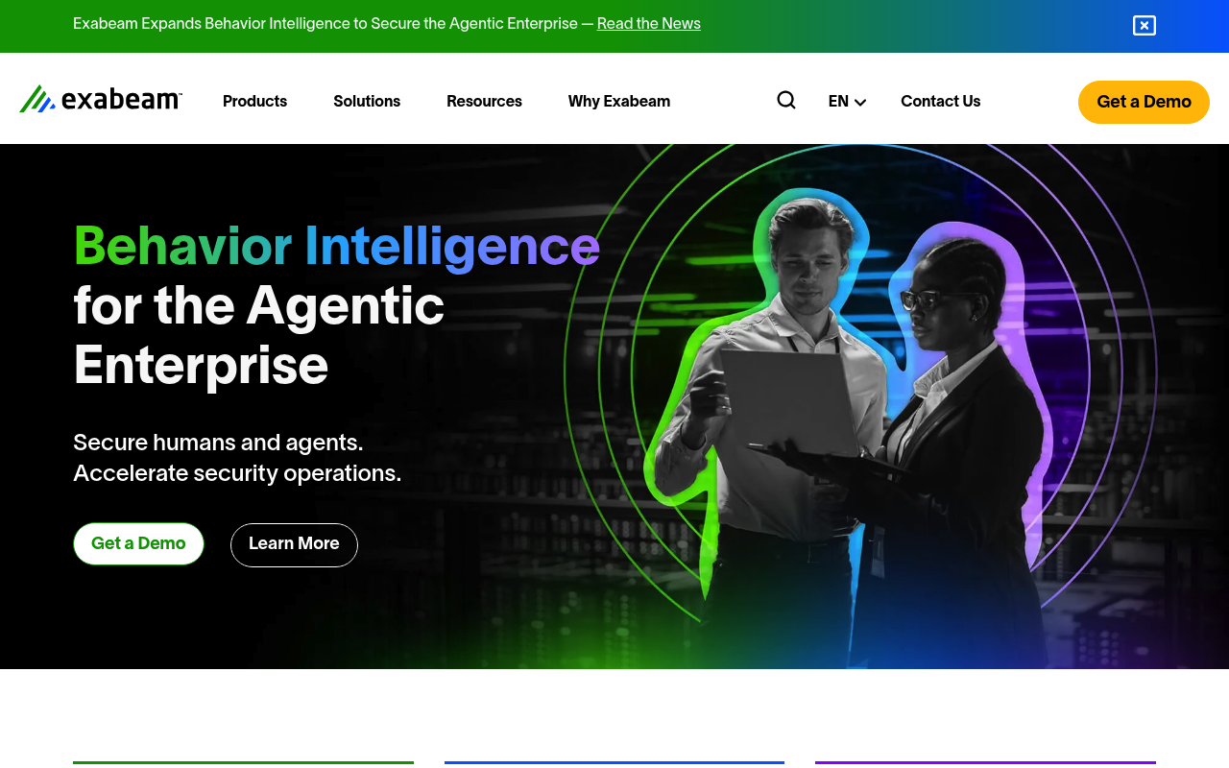The height and width of the screenshot is (768, 1229).
Task: Open the Solutions menu
Action: point(367,102)
